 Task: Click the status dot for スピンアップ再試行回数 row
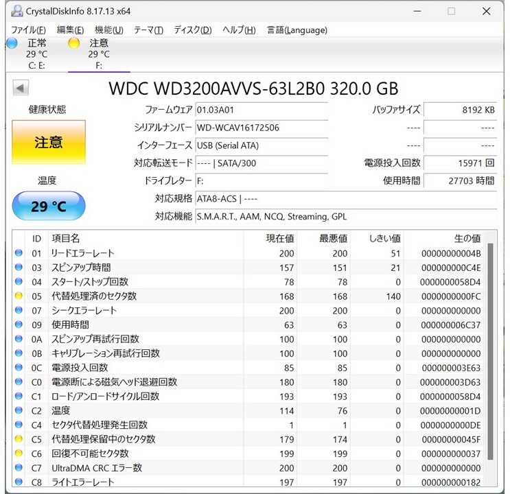19,338
